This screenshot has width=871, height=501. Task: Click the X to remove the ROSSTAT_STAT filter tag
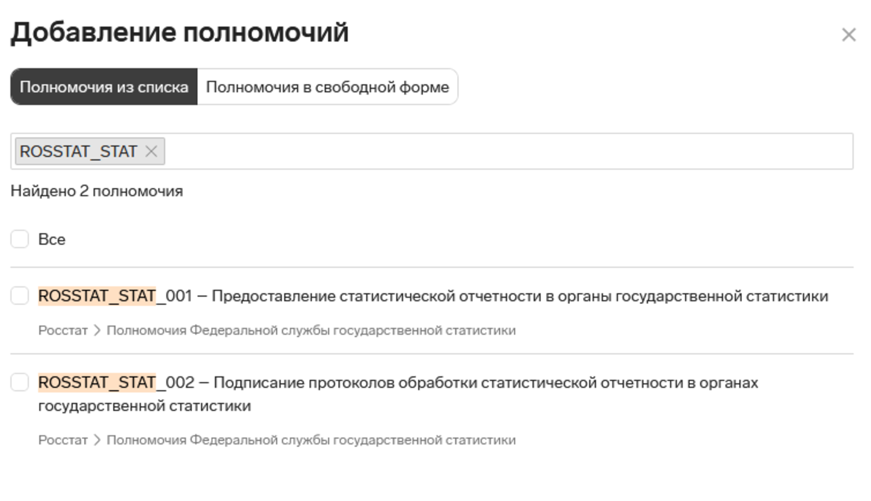152,151
